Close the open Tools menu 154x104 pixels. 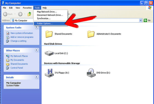[37, 8]
